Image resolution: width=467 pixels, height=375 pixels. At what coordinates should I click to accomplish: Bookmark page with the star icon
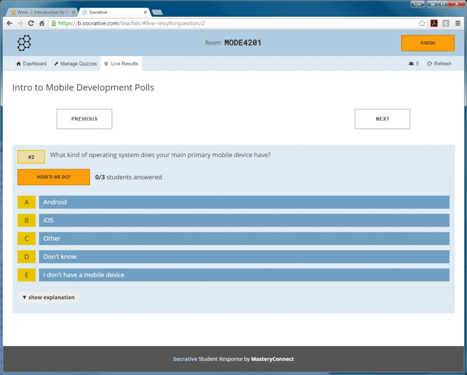pos(422,23)
